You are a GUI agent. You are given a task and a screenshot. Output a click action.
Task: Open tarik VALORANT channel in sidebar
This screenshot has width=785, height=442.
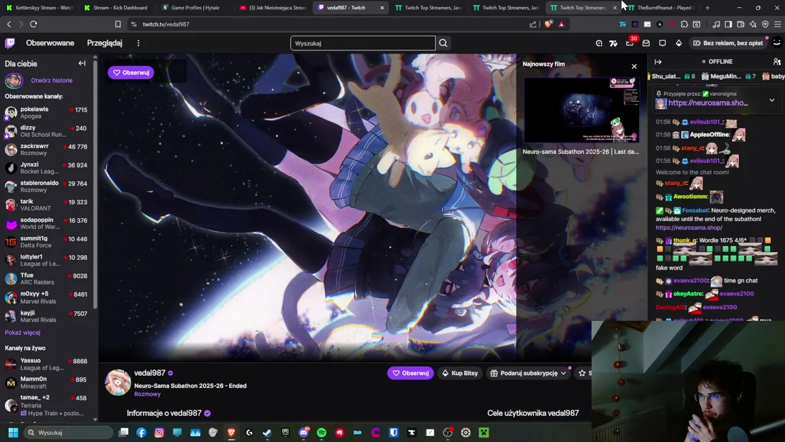click(x=48, y=205)
